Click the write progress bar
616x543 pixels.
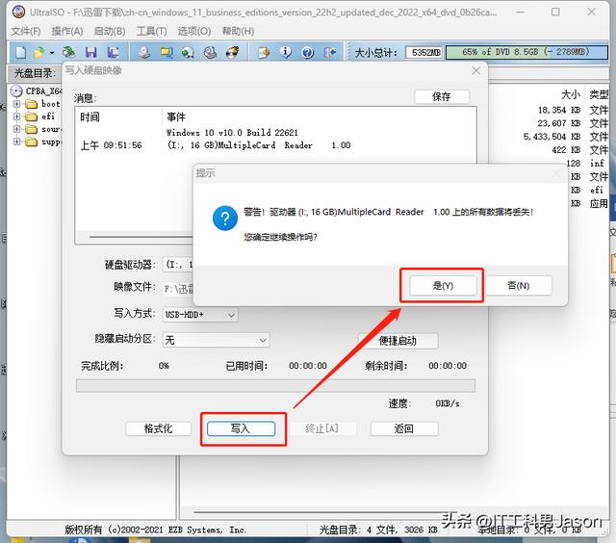275,385
